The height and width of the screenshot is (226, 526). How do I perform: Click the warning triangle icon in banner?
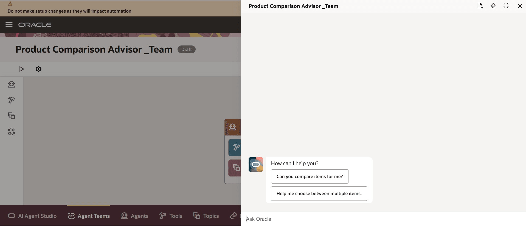10,4
